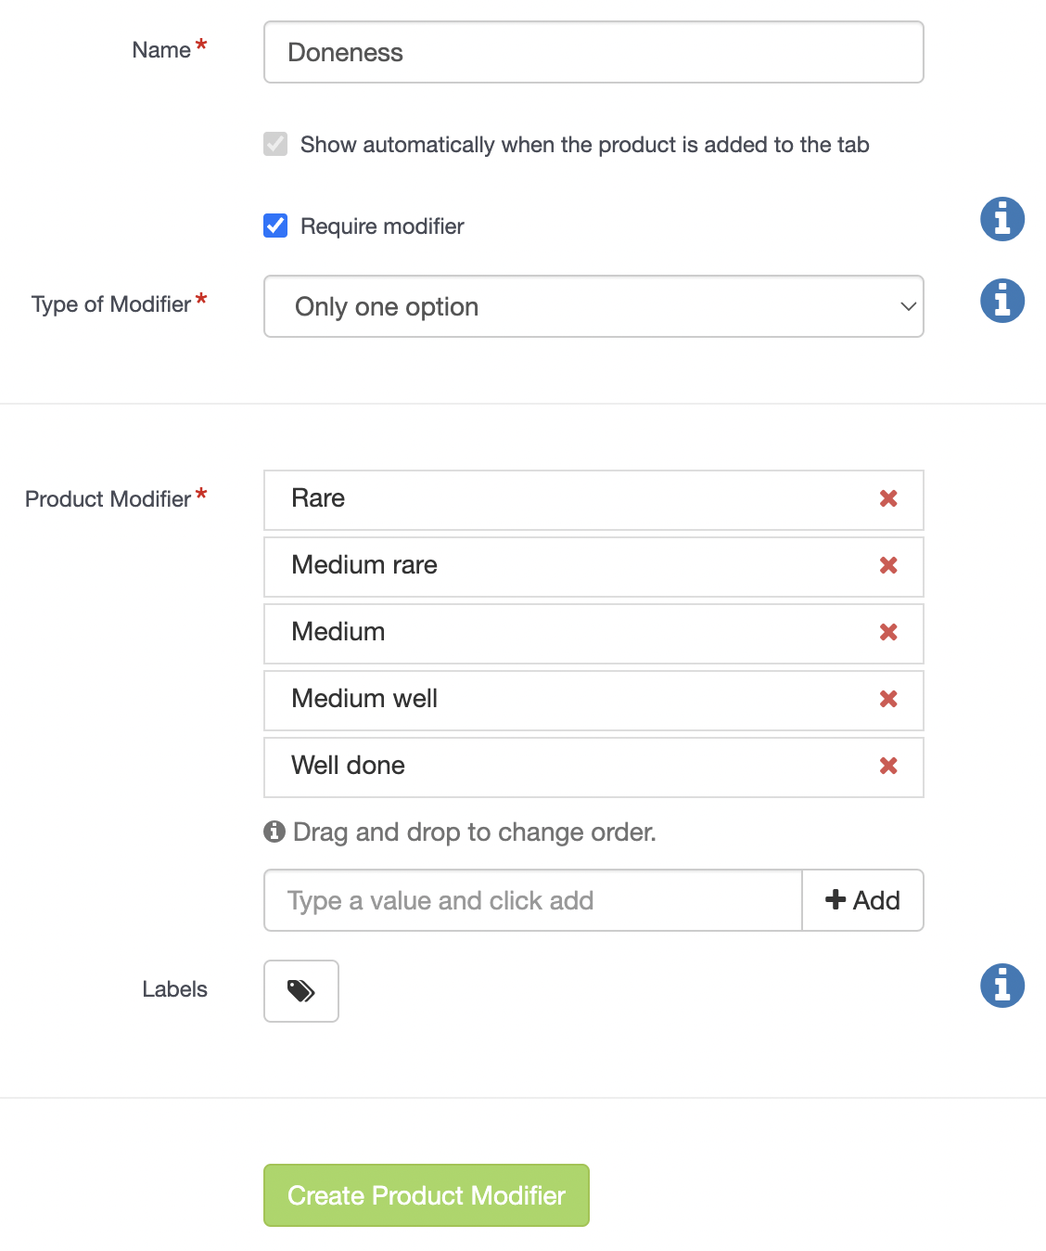This screenshot has width=1046, height=1251.
Task: Open the Labels tag picker
Action: point(301,991)
